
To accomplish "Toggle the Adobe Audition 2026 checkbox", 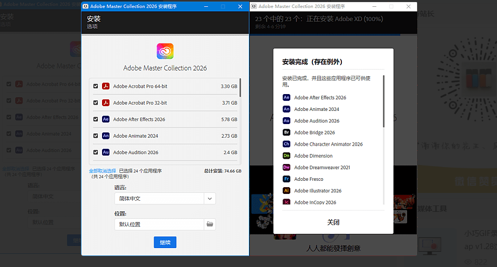I will pyautogui.click(x=96, y=152).
